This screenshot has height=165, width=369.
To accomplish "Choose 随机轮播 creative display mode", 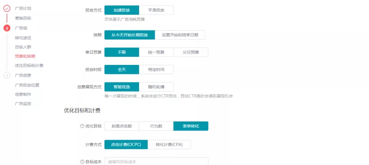I will pyautogui.click(x=156, y=87).
